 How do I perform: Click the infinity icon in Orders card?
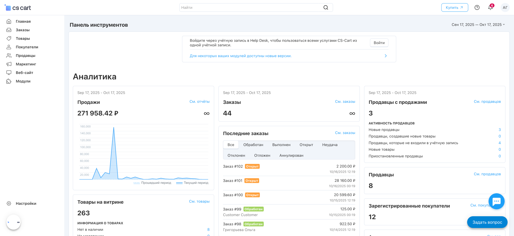point(352,113)
